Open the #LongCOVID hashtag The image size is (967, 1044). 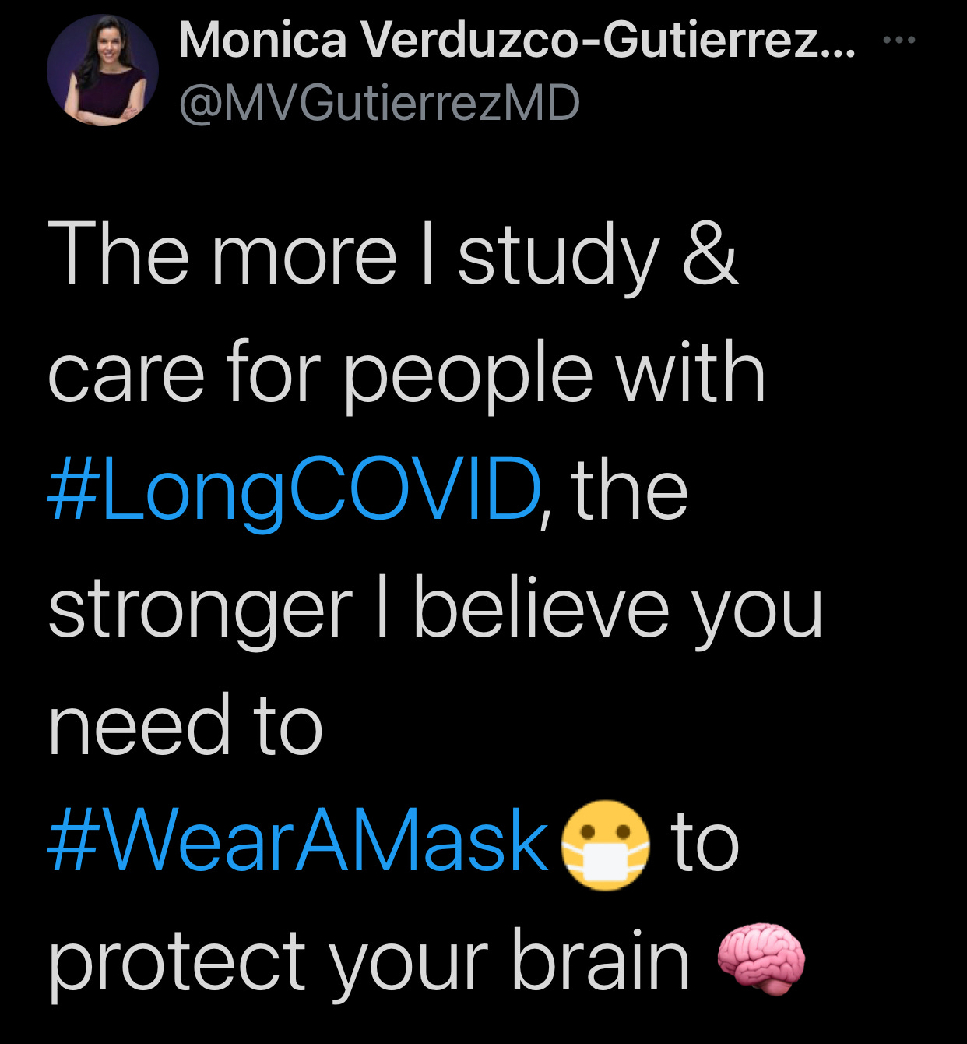pyautogui.click(x=294, y=490)
